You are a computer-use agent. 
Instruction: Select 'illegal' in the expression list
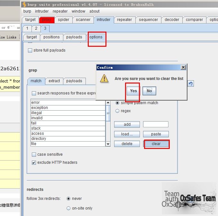[x=68, y=113]
